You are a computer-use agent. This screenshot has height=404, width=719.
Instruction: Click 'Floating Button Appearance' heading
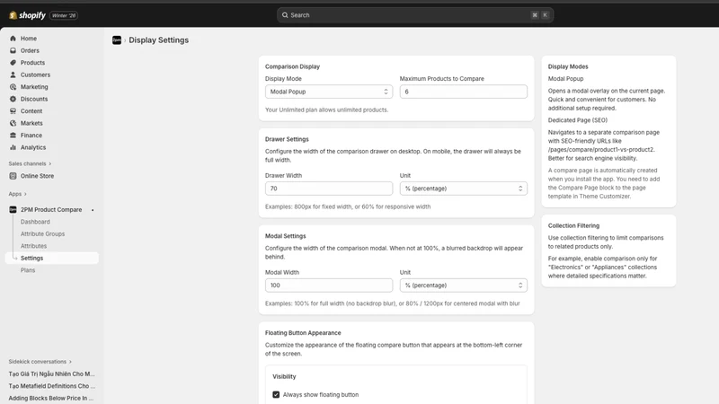coord(303,333)
